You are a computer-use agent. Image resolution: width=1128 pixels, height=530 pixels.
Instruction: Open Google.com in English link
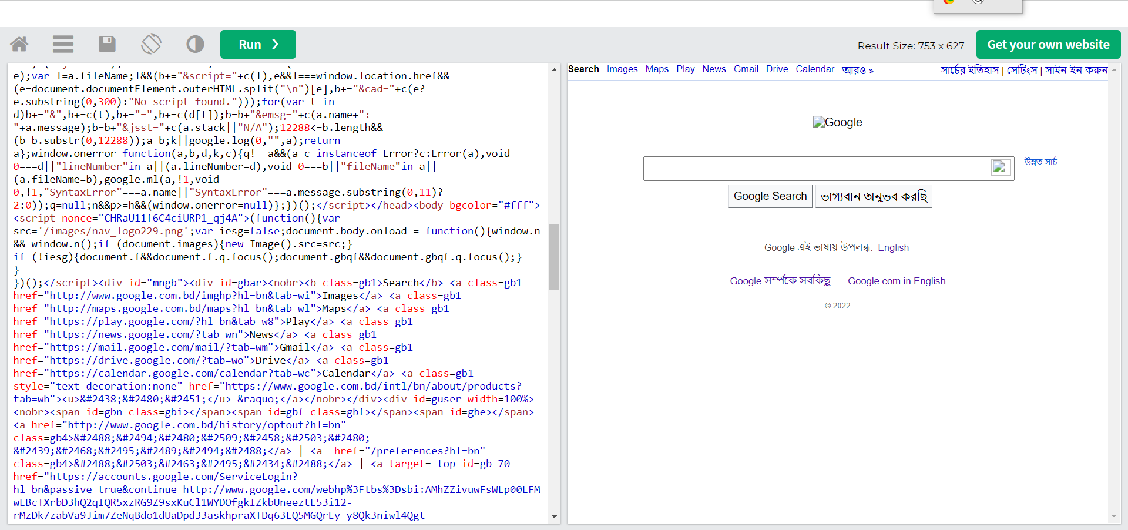click(x=897, y=281)
